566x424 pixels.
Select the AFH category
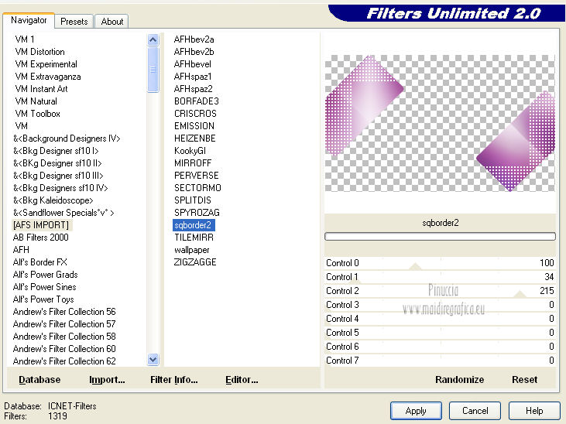coord(21,250)
